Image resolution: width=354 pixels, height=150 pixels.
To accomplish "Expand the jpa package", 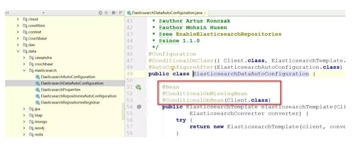I will 24,109.
